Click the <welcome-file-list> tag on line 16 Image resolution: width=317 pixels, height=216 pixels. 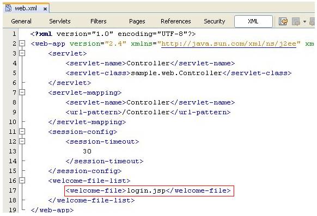pyautogui.click(x=89, y=181)
